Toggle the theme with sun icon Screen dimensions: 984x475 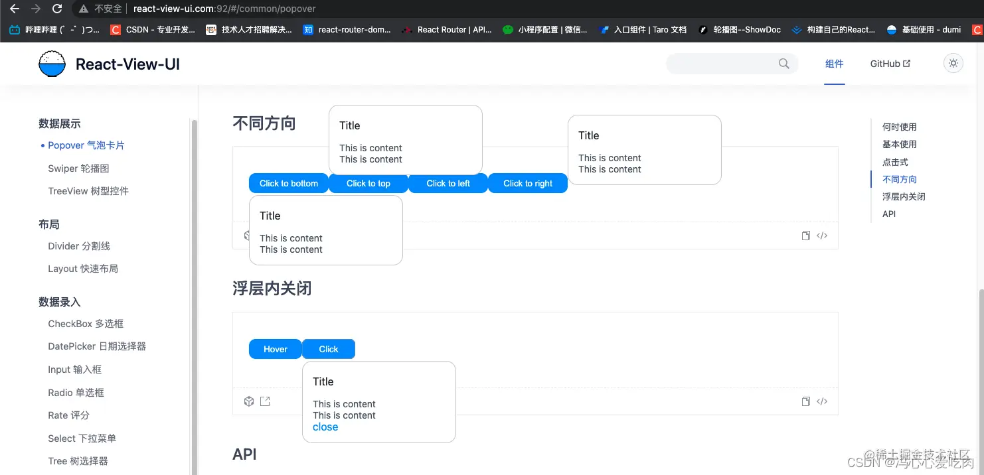click(x=953, y=64)
